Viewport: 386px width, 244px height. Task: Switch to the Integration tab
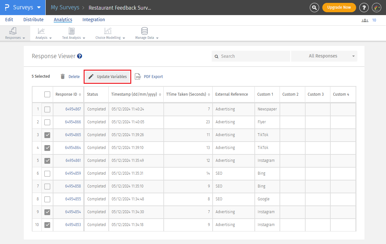(94, 20)
